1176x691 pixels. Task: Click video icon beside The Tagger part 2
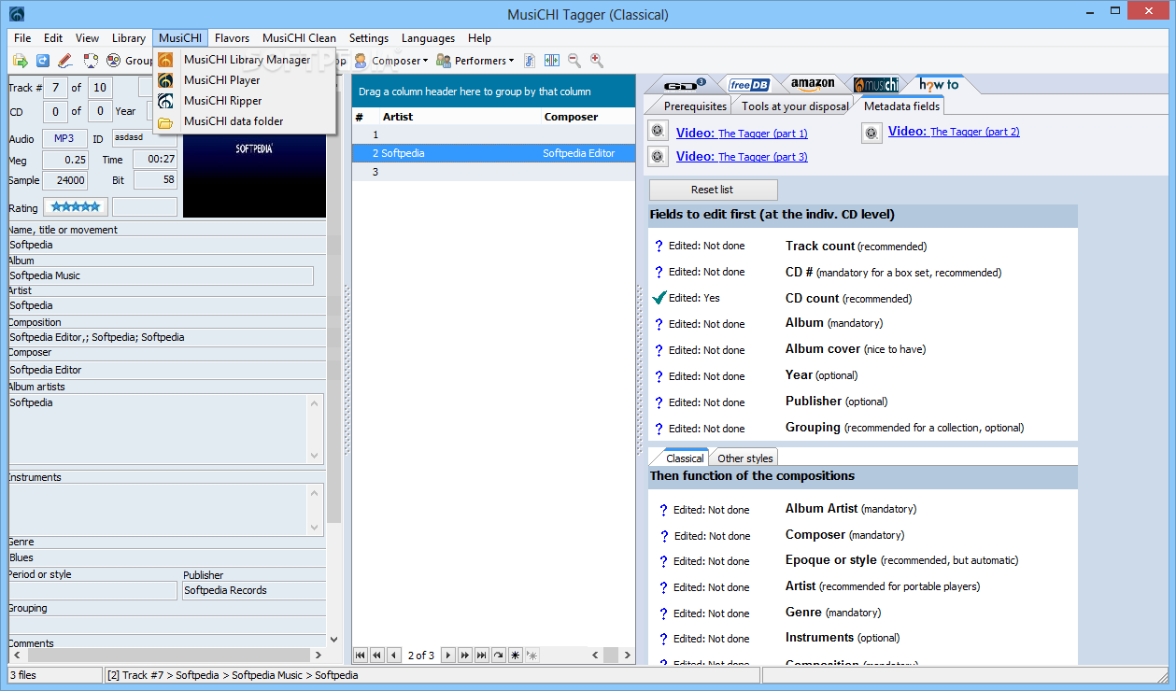point(871,133)
